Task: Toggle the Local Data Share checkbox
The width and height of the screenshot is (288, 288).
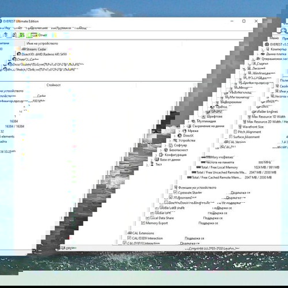Action: click(147, 218)
